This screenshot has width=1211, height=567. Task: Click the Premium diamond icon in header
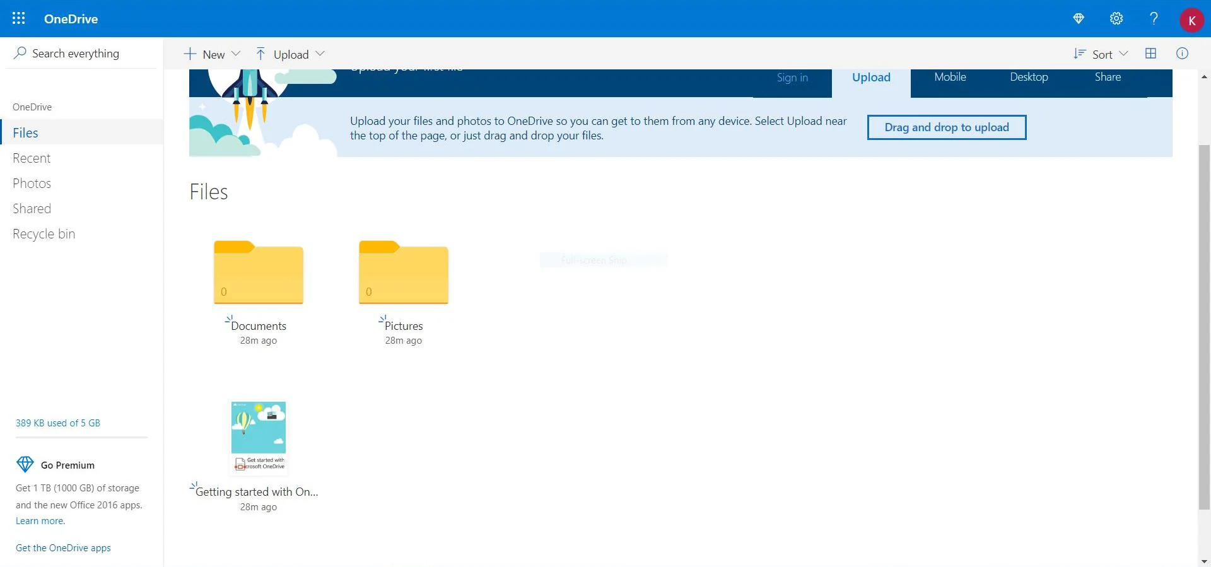(1079, 18)
